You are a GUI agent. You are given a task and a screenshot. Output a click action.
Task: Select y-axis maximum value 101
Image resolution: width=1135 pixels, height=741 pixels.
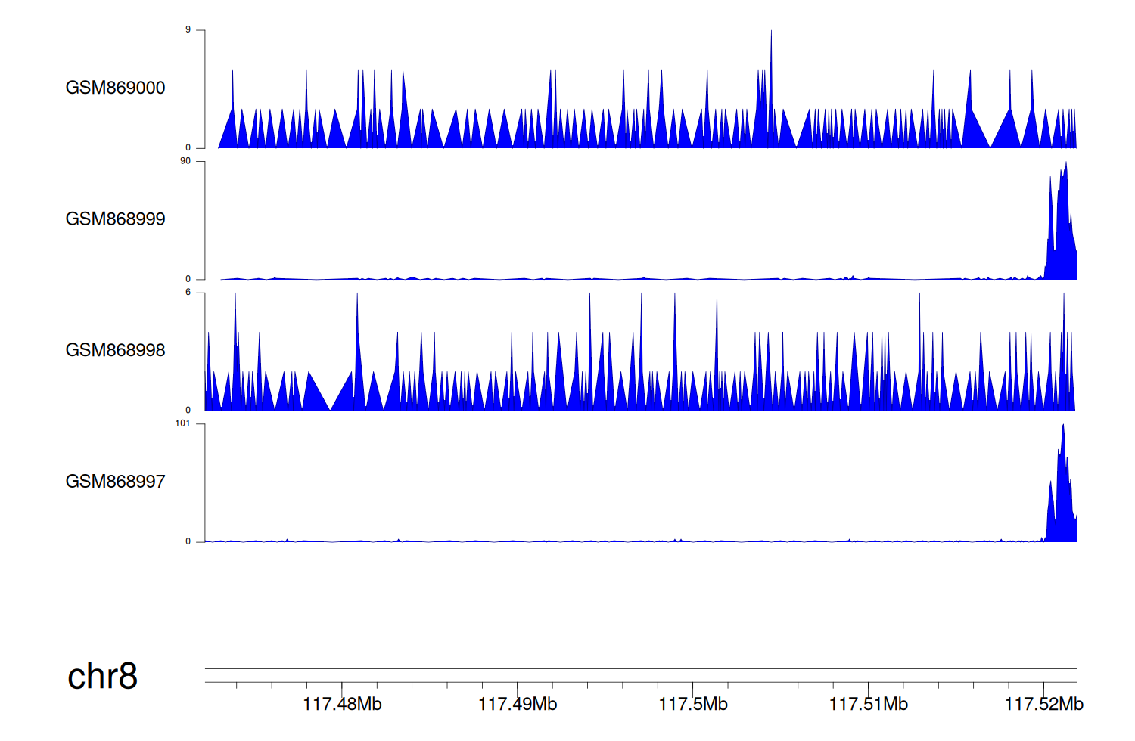pyautogui.click(x=183, y=423)
